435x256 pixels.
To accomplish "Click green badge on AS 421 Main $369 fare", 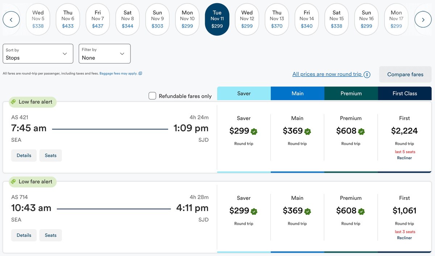I will point(307,131).
